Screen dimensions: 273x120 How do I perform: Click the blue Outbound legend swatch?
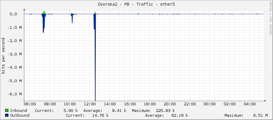point(7,115)
